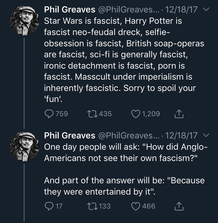218x223 pixels.
Task: Open Phil Greaves profile from second tweet name
Action: (69, 135)
